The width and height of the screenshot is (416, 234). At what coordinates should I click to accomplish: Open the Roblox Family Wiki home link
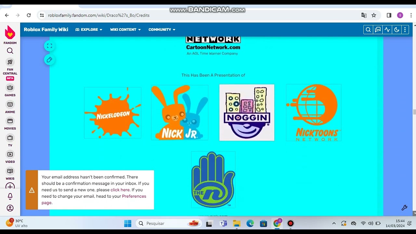[x=46, y=30]
